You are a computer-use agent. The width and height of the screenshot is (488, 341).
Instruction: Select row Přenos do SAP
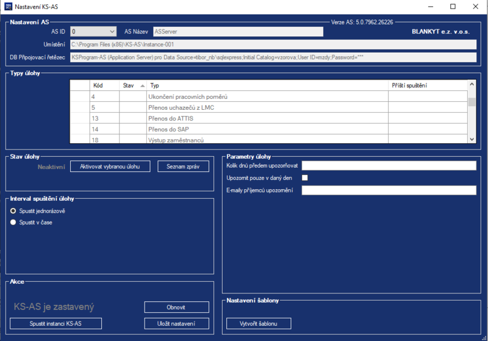coord(268,129)
